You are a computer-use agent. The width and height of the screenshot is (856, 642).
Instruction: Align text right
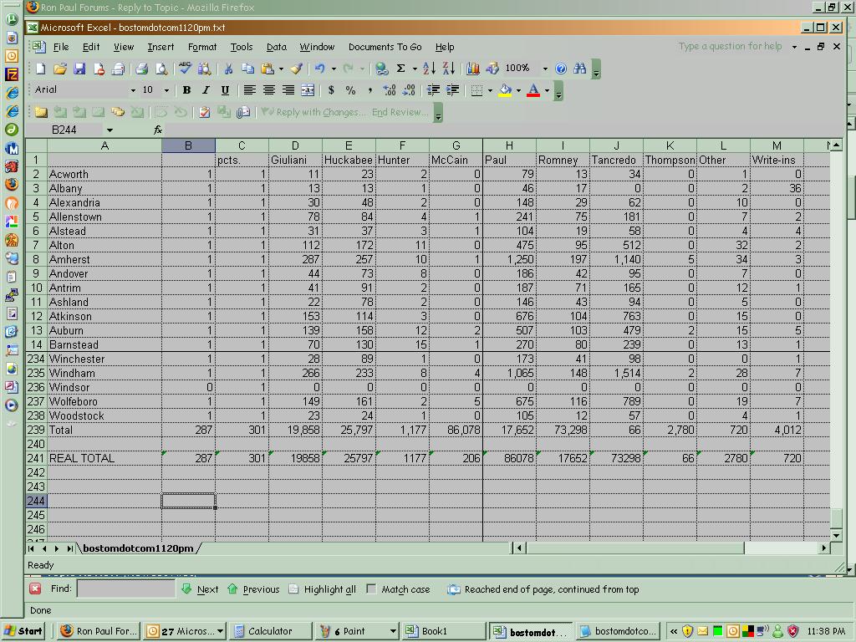point(288,90)
